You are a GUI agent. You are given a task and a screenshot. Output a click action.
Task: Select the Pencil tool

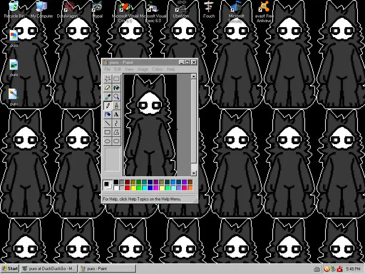(108, 106)
